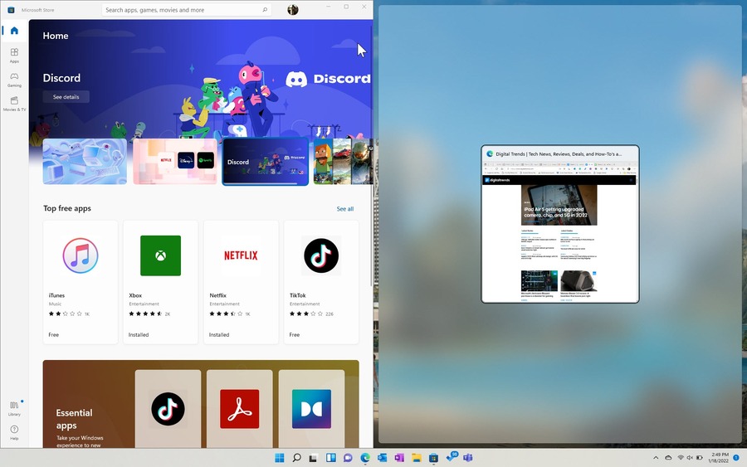Click the Microsoft Store taskbar icon

pyautogui.click(x=433, y=458)
